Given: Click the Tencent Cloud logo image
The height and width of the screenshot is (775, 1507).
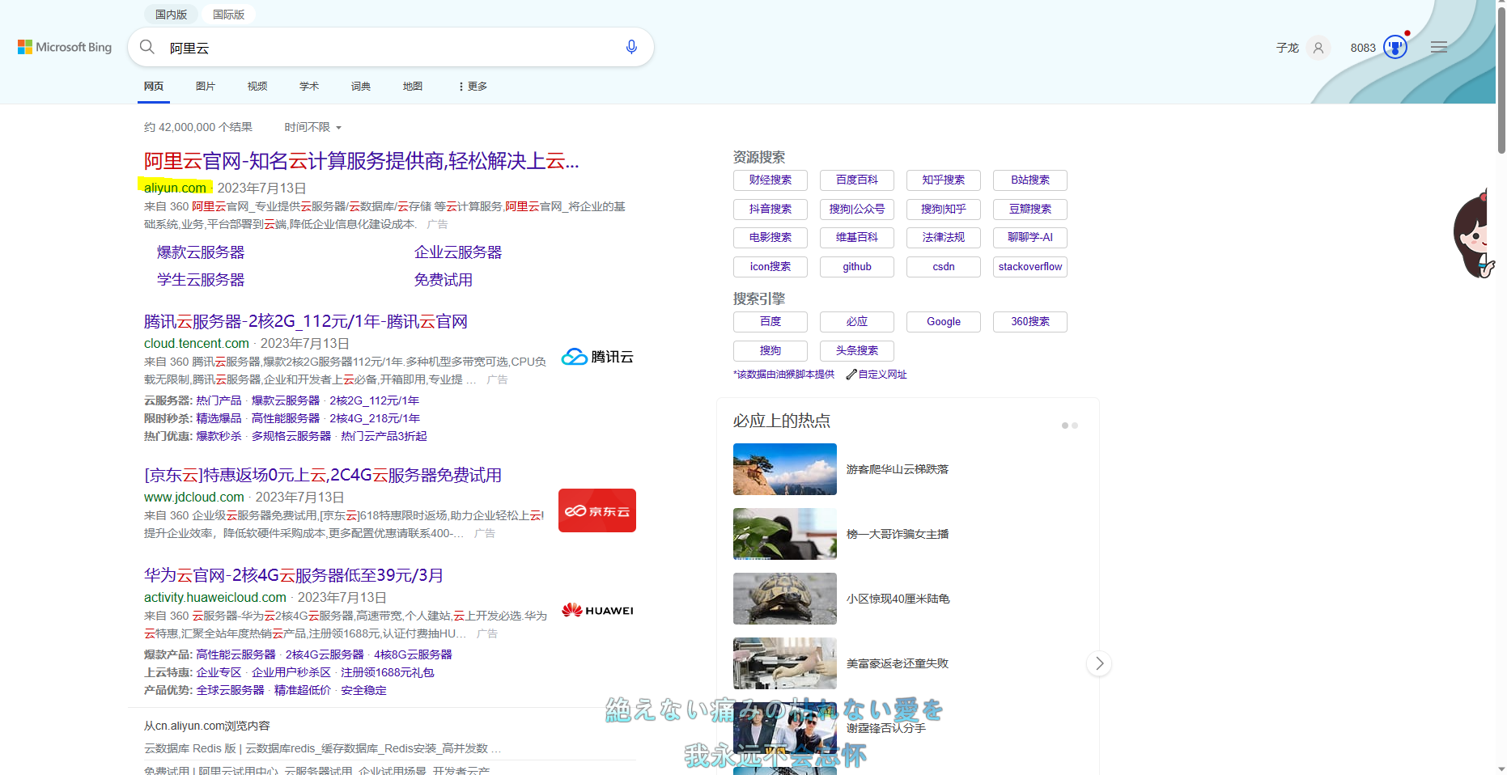Looking at the screenshot, I should [597, 357].
